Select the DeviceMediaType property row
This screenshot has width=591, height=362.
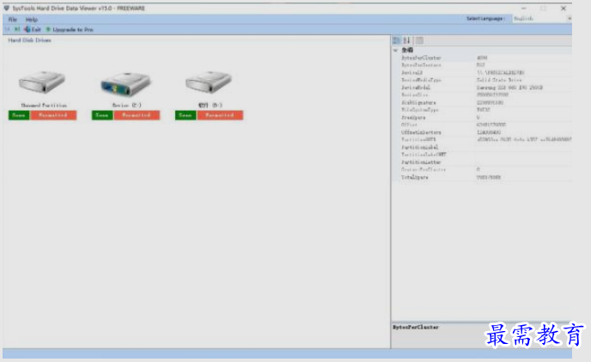[x=482, y=80]
